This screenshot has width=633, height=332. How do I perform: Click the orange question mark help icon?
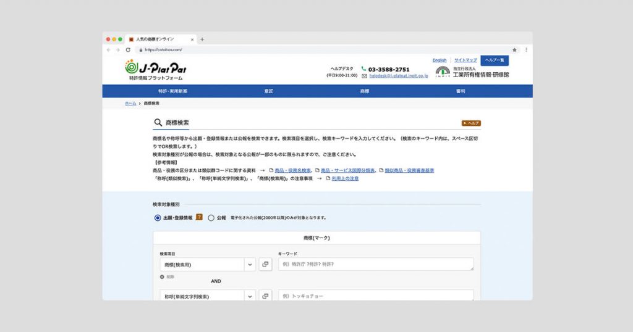tap(199, 217)
